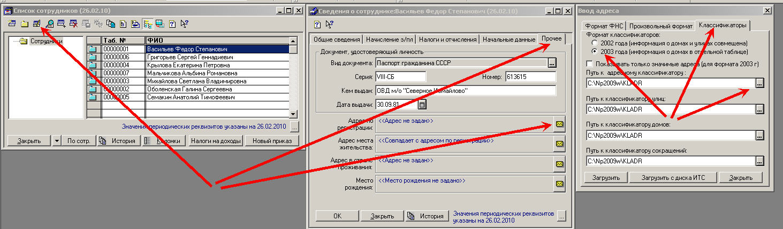Browse path to street classifier ellipsis
783x229 pixels.
coord(759,109)
